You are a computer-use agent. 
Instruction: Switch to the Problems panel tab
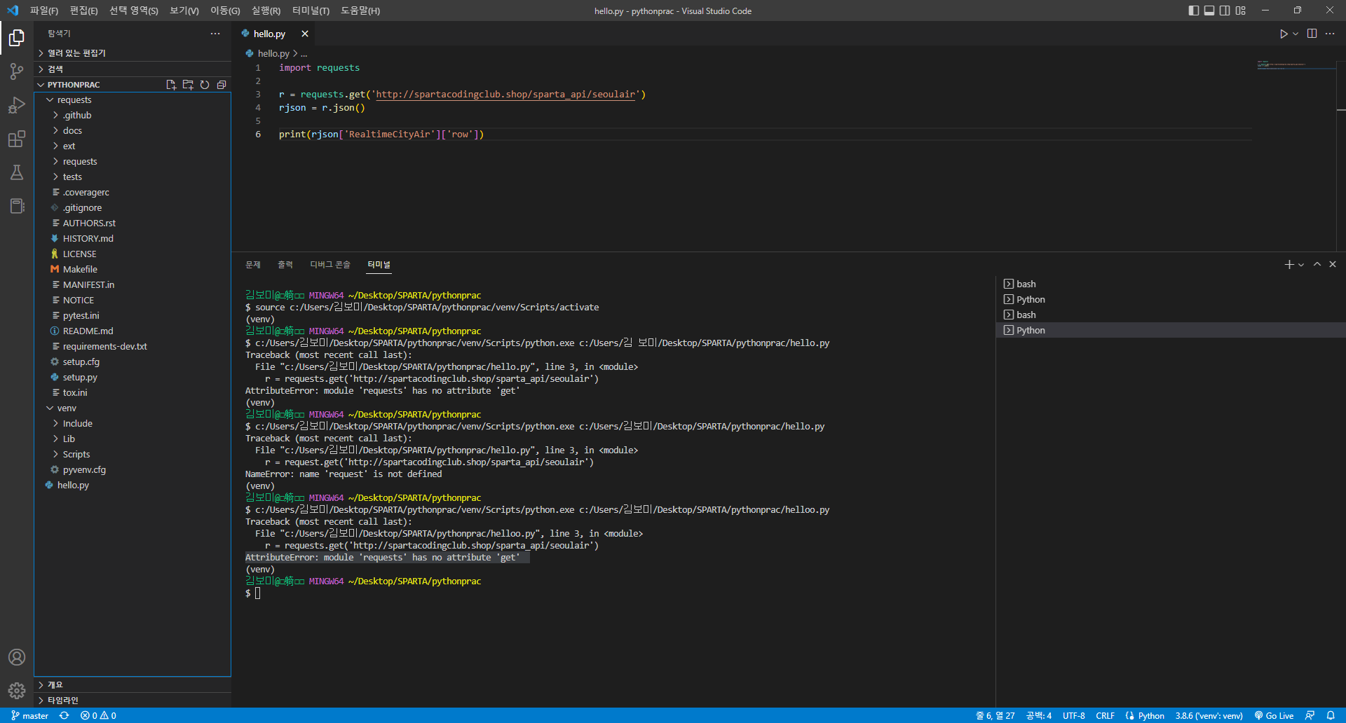pos(253,264)
